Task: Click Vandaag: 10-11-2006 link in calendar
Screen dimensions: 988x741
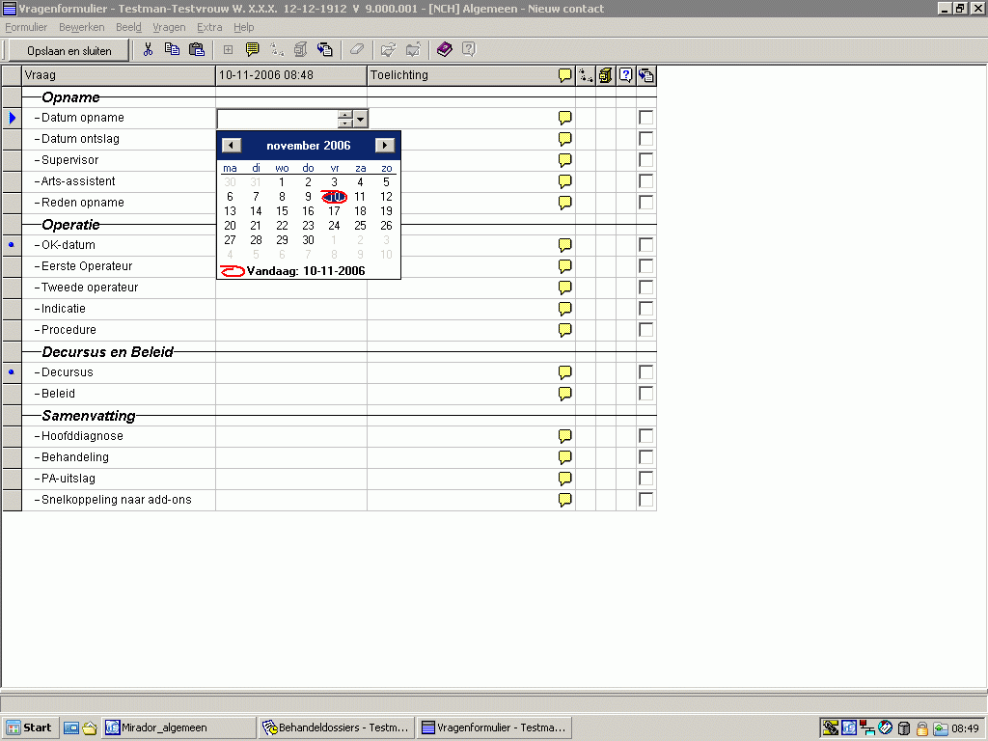Action: 305,271
